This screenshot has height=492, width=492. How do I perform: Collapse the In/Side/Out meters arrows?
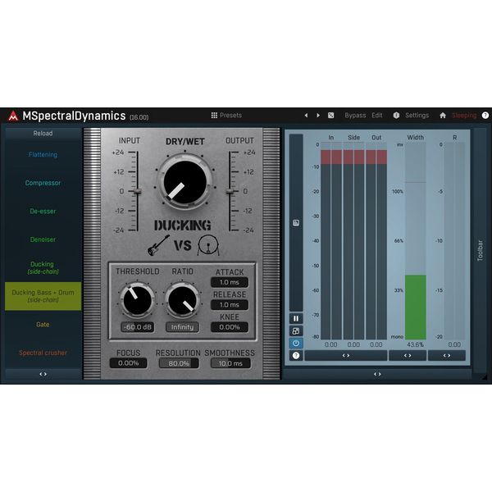click(346, 356)
